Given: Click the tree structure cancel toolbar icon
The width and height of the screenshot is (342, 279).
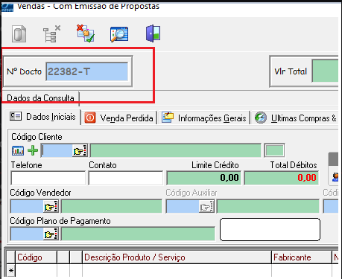Looking at the screenshot, I should (x=51, y=33).
